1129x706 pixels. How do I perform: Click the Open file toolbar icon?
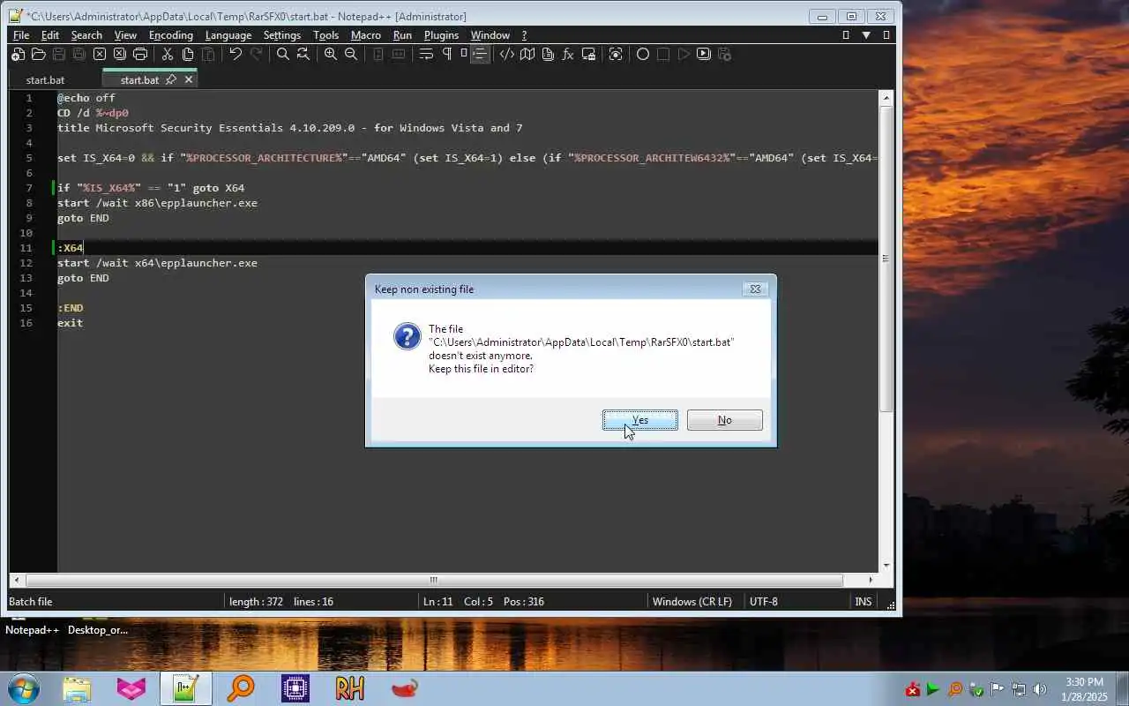(x=38, y=54)
